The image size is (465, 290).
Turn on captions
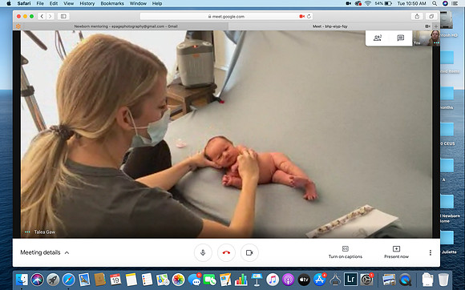tap(346, 252)
